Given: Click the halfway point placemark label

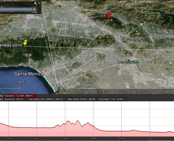Looking at the screenshot, I should (11, 45).
